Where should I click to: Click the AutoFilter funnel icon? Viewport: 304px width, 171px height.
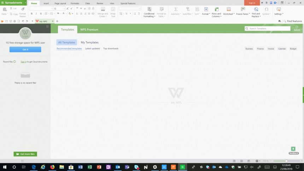[x=187, y=9]
